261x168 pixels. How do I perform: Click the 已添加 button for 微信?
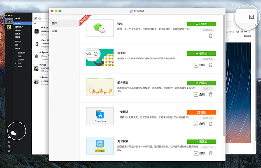(x=202, y=24)
